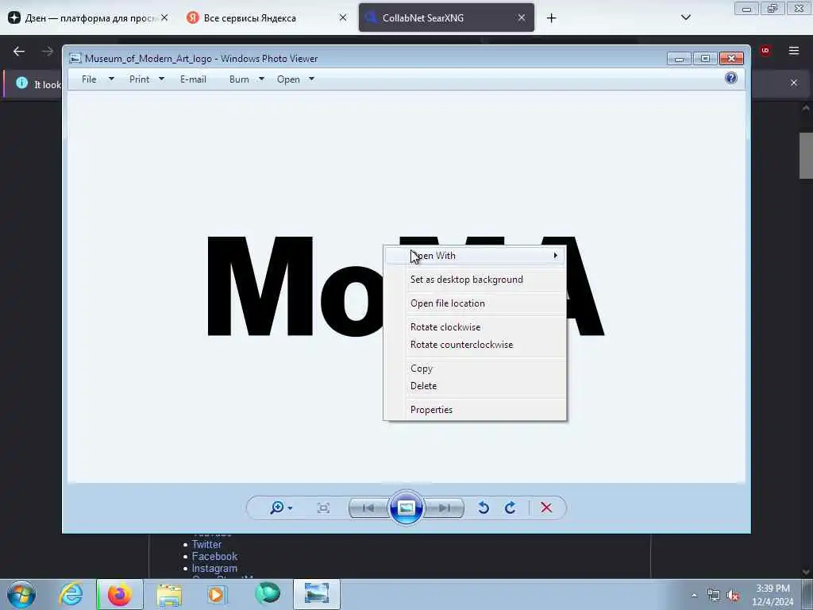Select the Photo Viewer taskbar button

[x=317, y=594]
